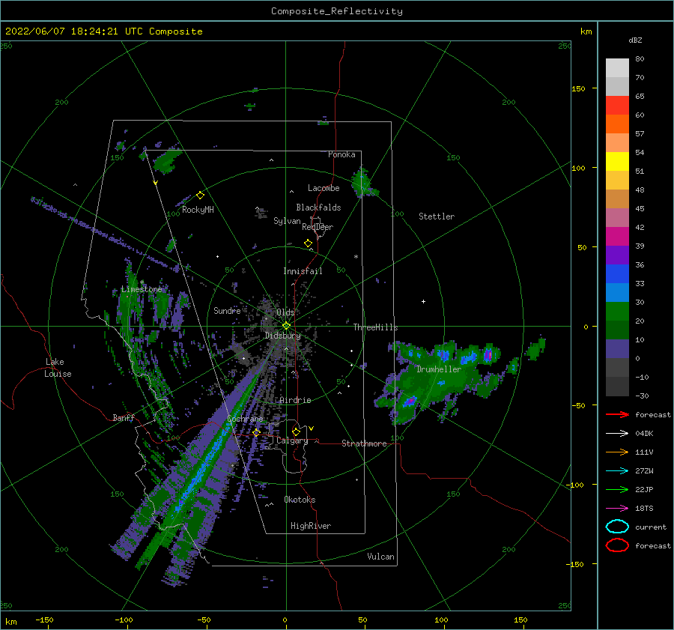This screenshot has height=630, width=674.
Task: Click the Lake Louise label
Action: click(x=58, y=368)
